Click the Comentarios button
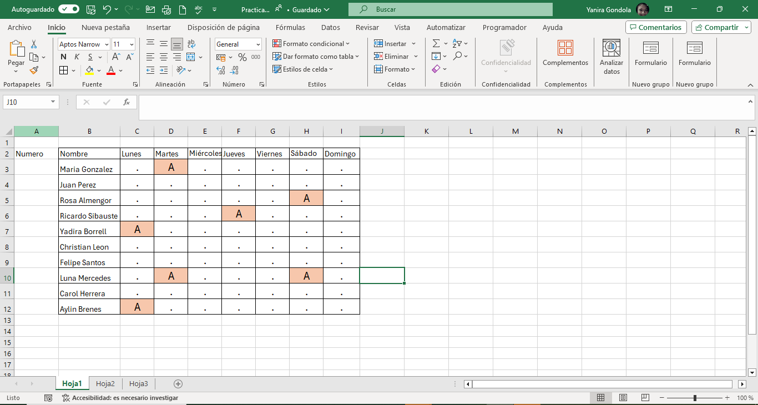Screen dimensions: 758x405 coord(655,27)
